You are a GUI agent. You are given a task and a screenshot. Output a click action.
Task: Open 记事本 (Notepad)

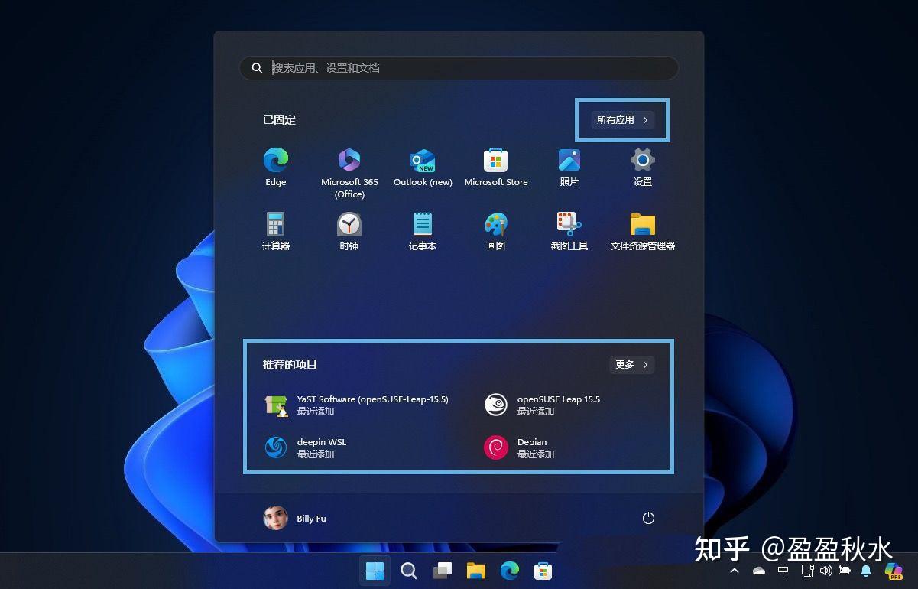tap(422, 229)
